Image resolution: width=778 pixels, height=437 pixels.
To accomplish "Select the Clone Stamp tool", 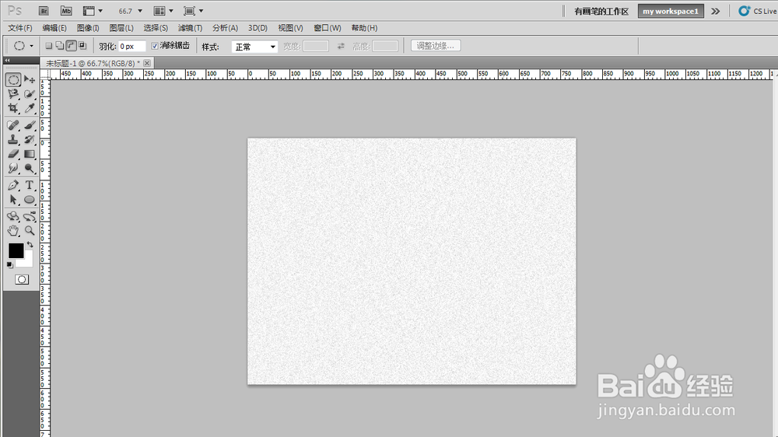I will [13, 139].
